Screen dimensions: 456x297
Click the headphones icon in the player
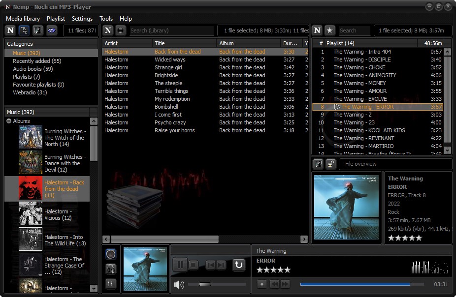click(x=111, y=269)
